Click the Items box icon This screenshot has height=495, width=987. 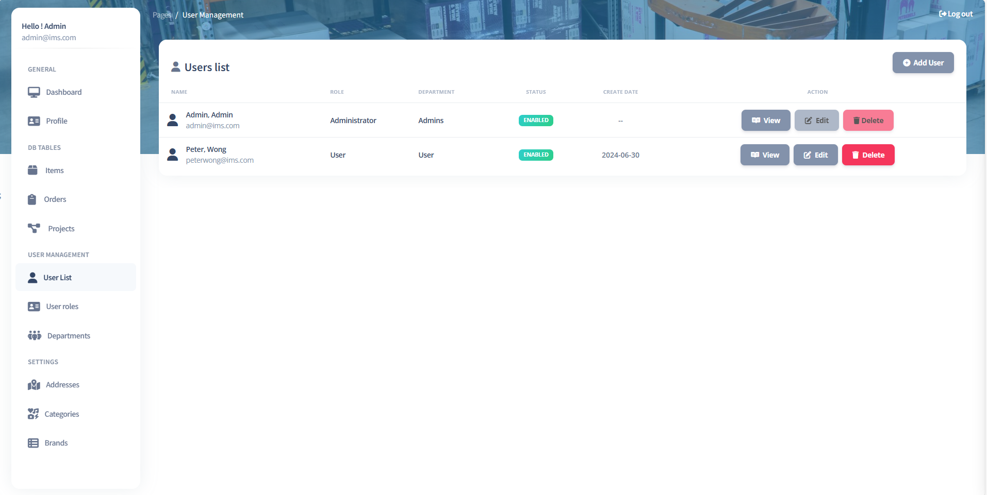pos(32,170)
